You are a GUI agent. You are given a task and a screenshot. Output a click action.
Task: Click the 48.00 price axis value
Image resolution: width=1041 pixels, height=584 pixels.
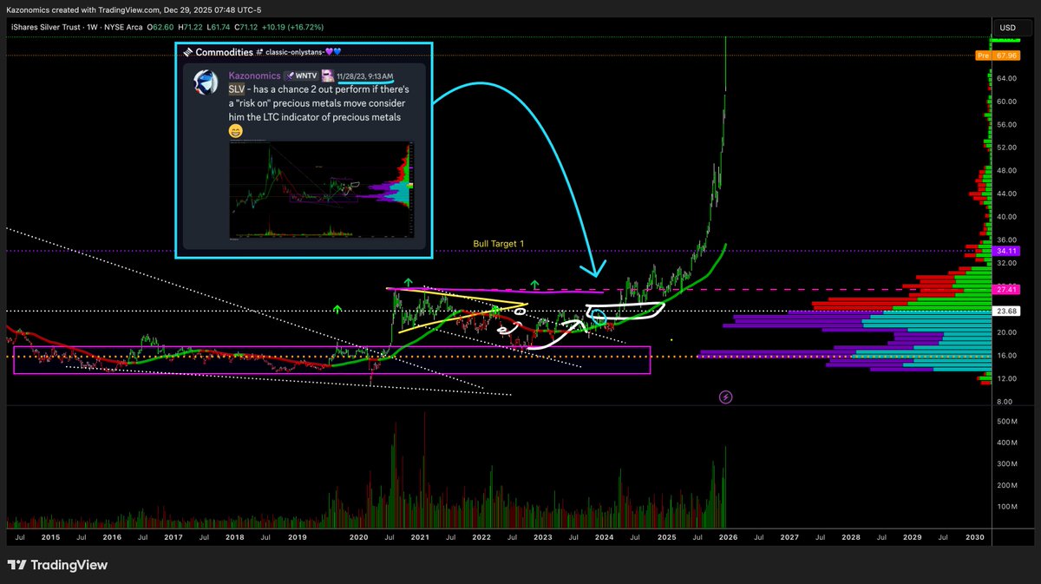coord(1006,170)
